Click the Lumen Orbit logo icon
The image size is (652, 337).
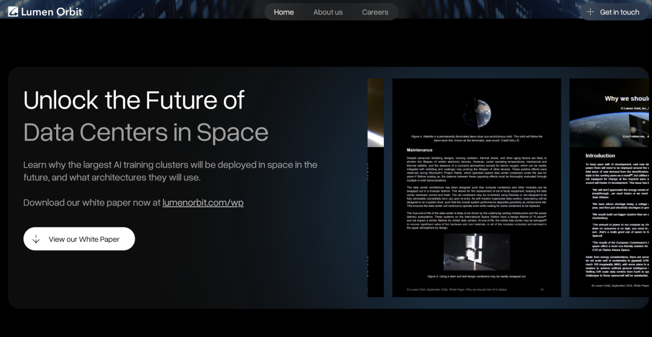[x=13, y=11]
